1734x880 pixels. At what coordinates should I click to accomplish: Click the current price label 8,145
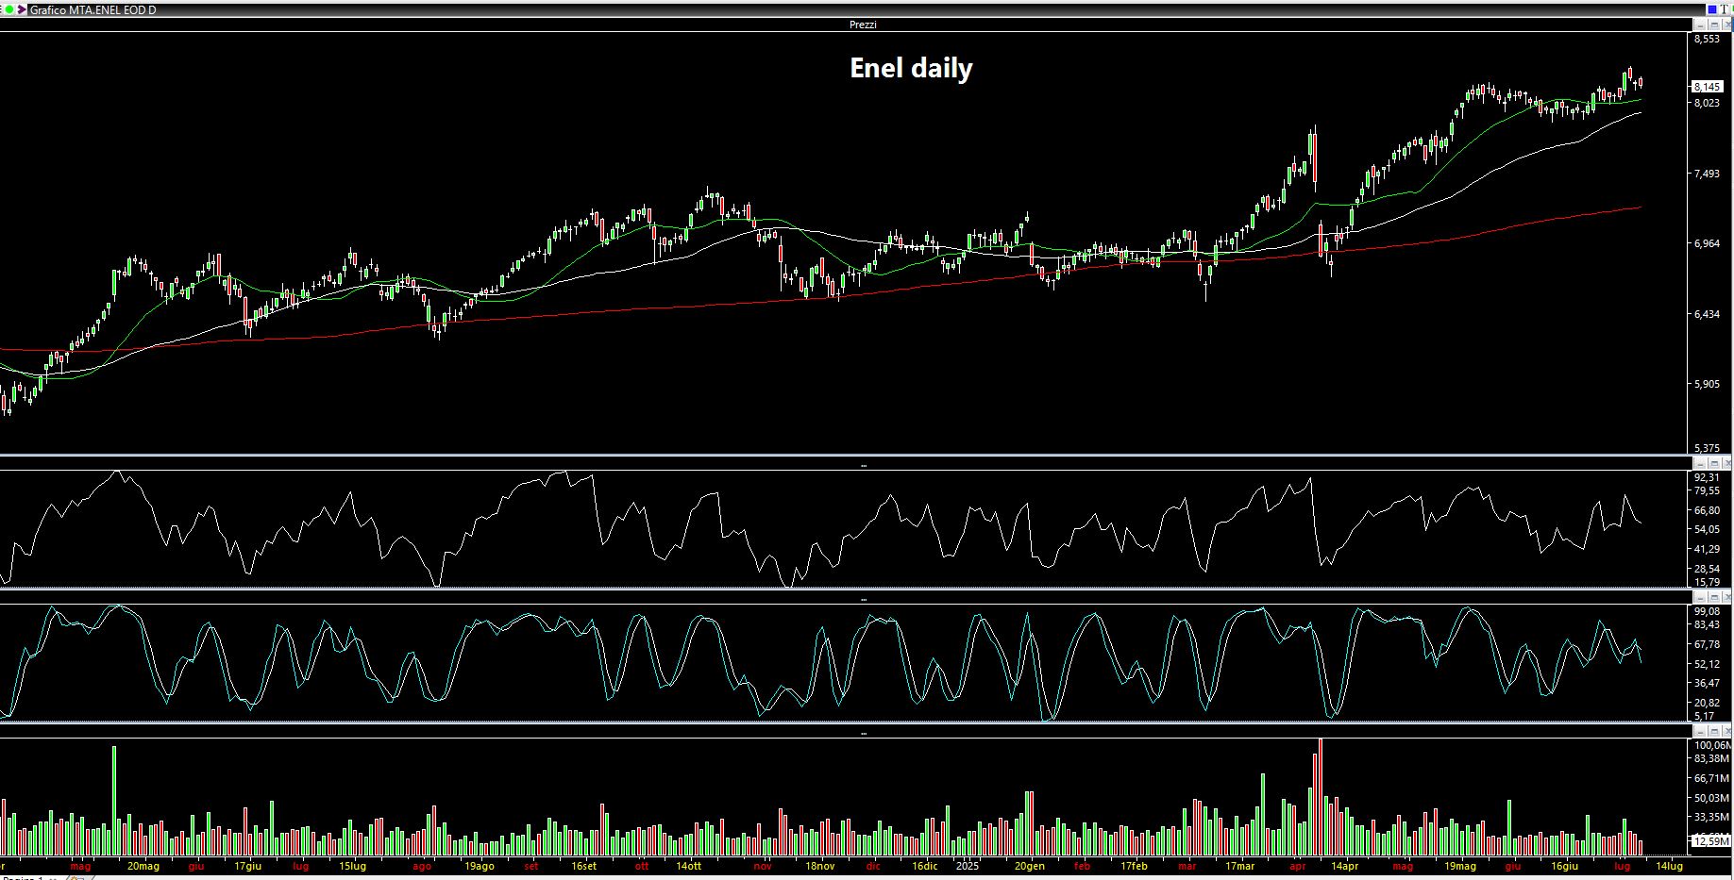(1709, 87)
